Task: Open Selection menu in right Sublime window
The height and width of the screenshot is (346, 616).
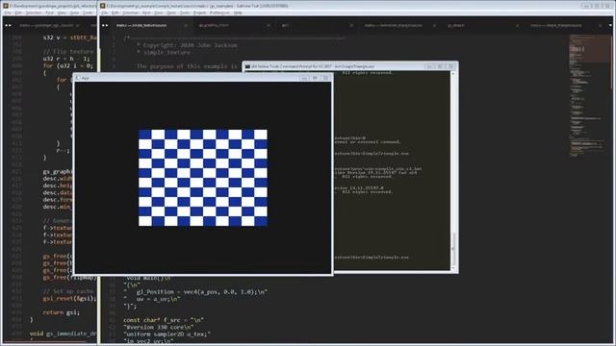Action: tap(131, 12)
